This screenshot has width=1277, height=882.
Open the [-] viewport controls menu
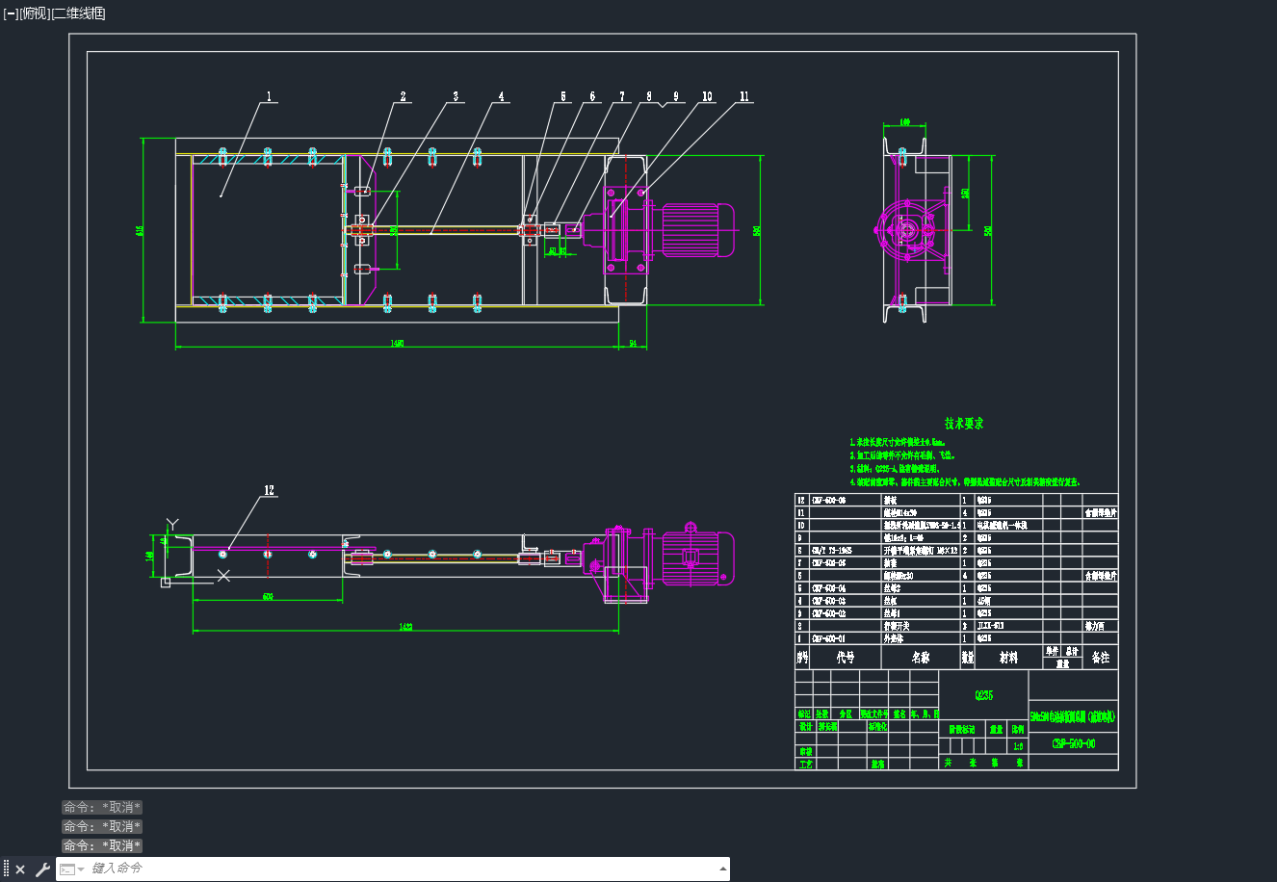coord(11,13)
